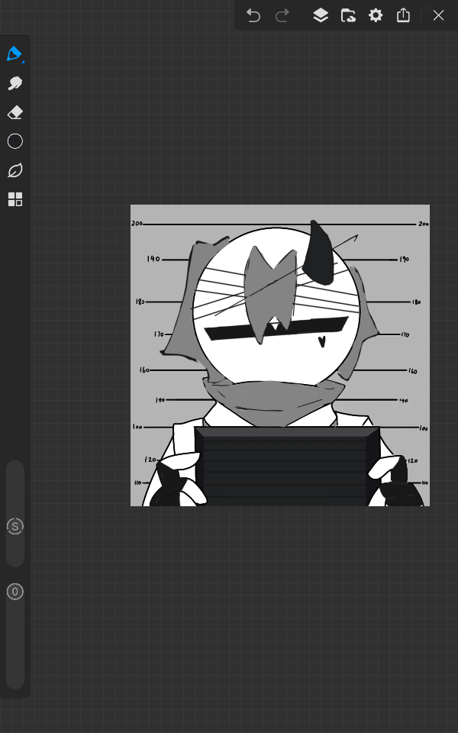Viewport: 458px width, 733px height.
Task: Undo the last stroke
Action: click(x=253, y=15)
